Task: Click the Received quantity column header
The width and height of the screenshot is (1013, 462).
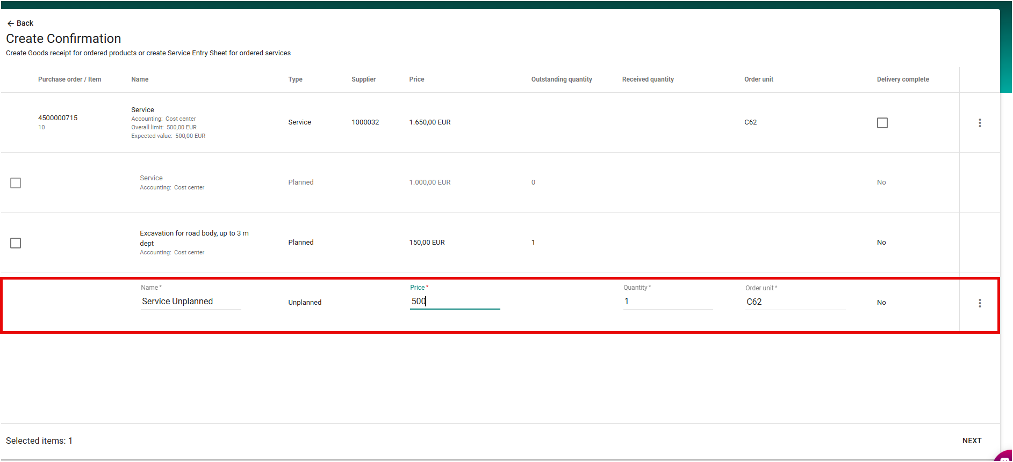Action: 648,79
